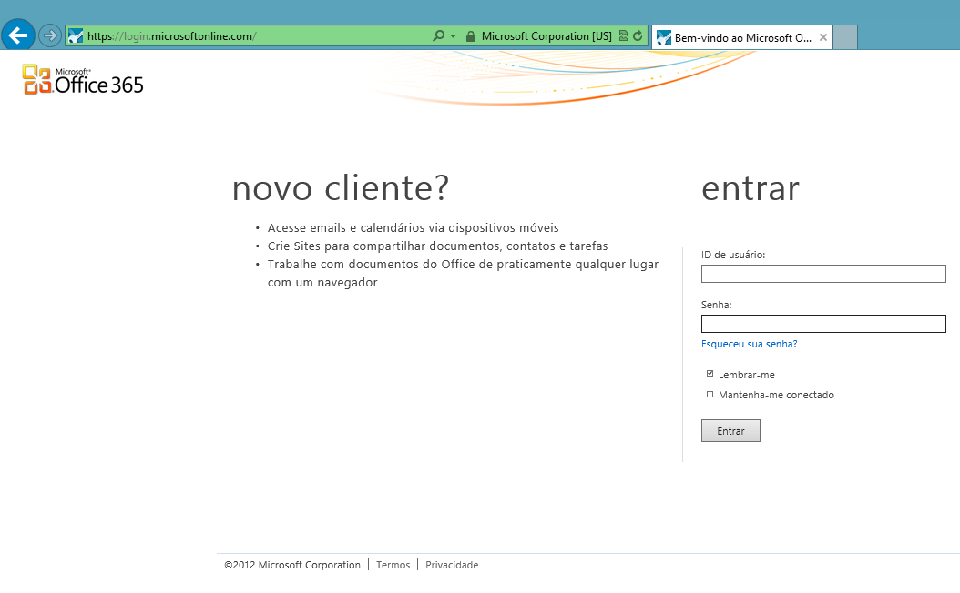Click the security padlock icon
This screenshot has width=960, height=593.
click(470, 36)
